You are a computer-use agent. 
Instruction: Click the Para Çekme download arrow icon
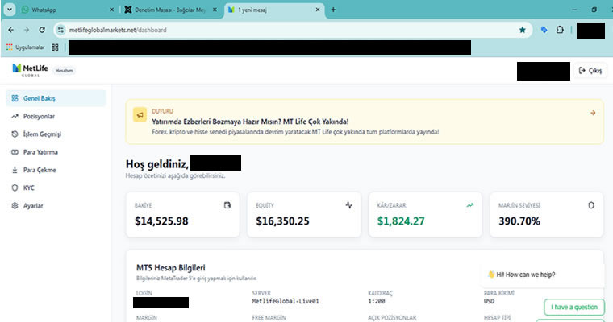15,170
